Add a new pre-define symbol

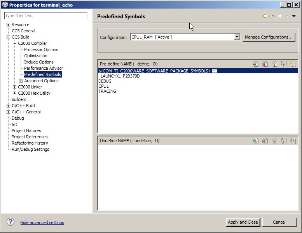[x=256, y=64]
